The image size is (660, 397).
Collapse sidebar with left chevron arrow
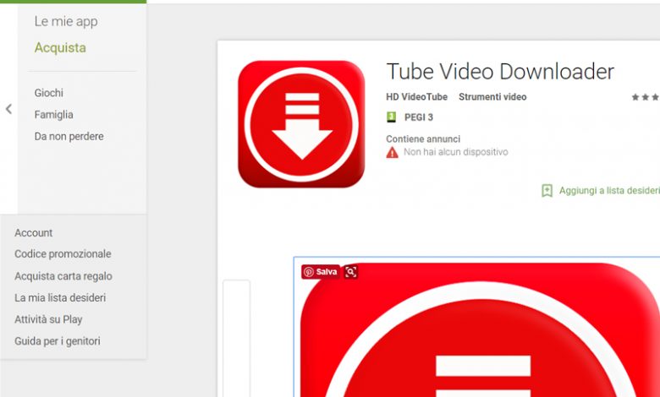8,109
